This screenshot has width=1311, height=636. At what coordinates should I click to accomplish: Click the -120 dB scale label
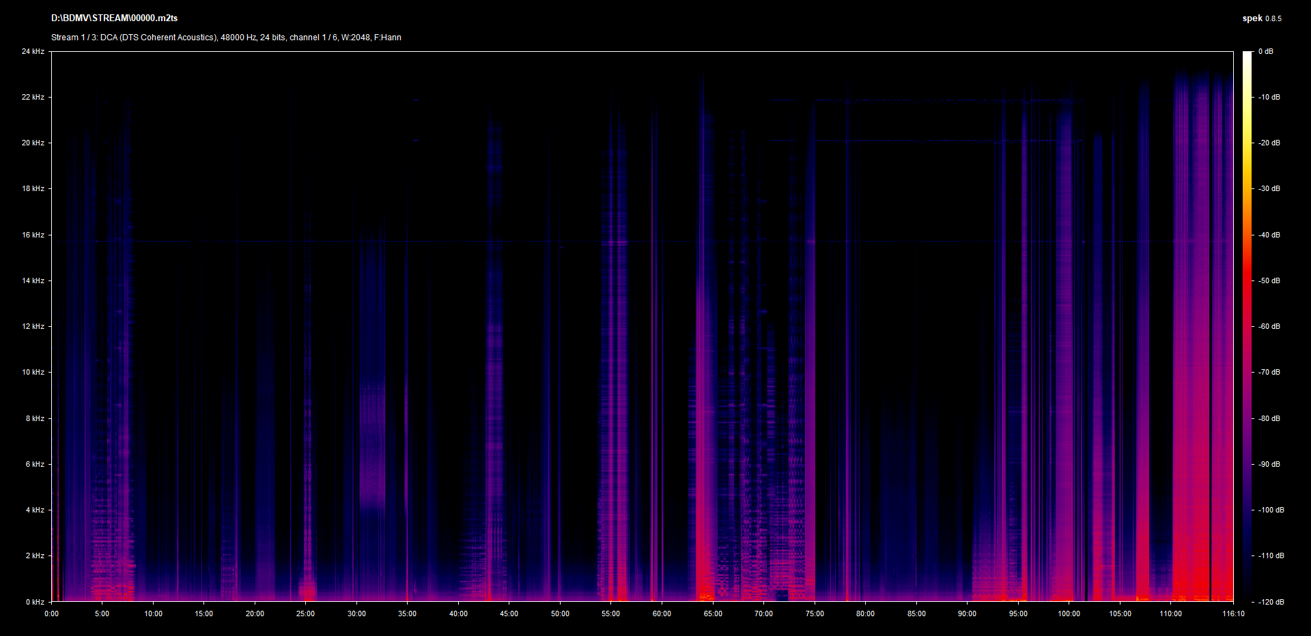1270,602
